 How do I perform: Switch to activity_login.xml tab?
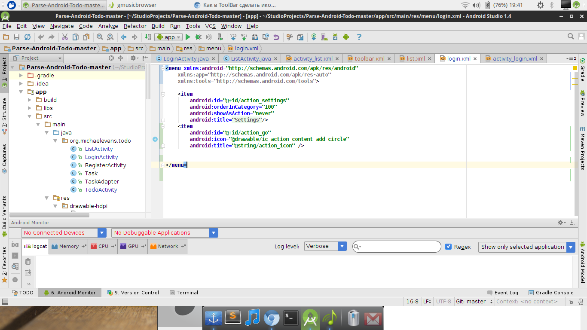[x=514, y=58]
